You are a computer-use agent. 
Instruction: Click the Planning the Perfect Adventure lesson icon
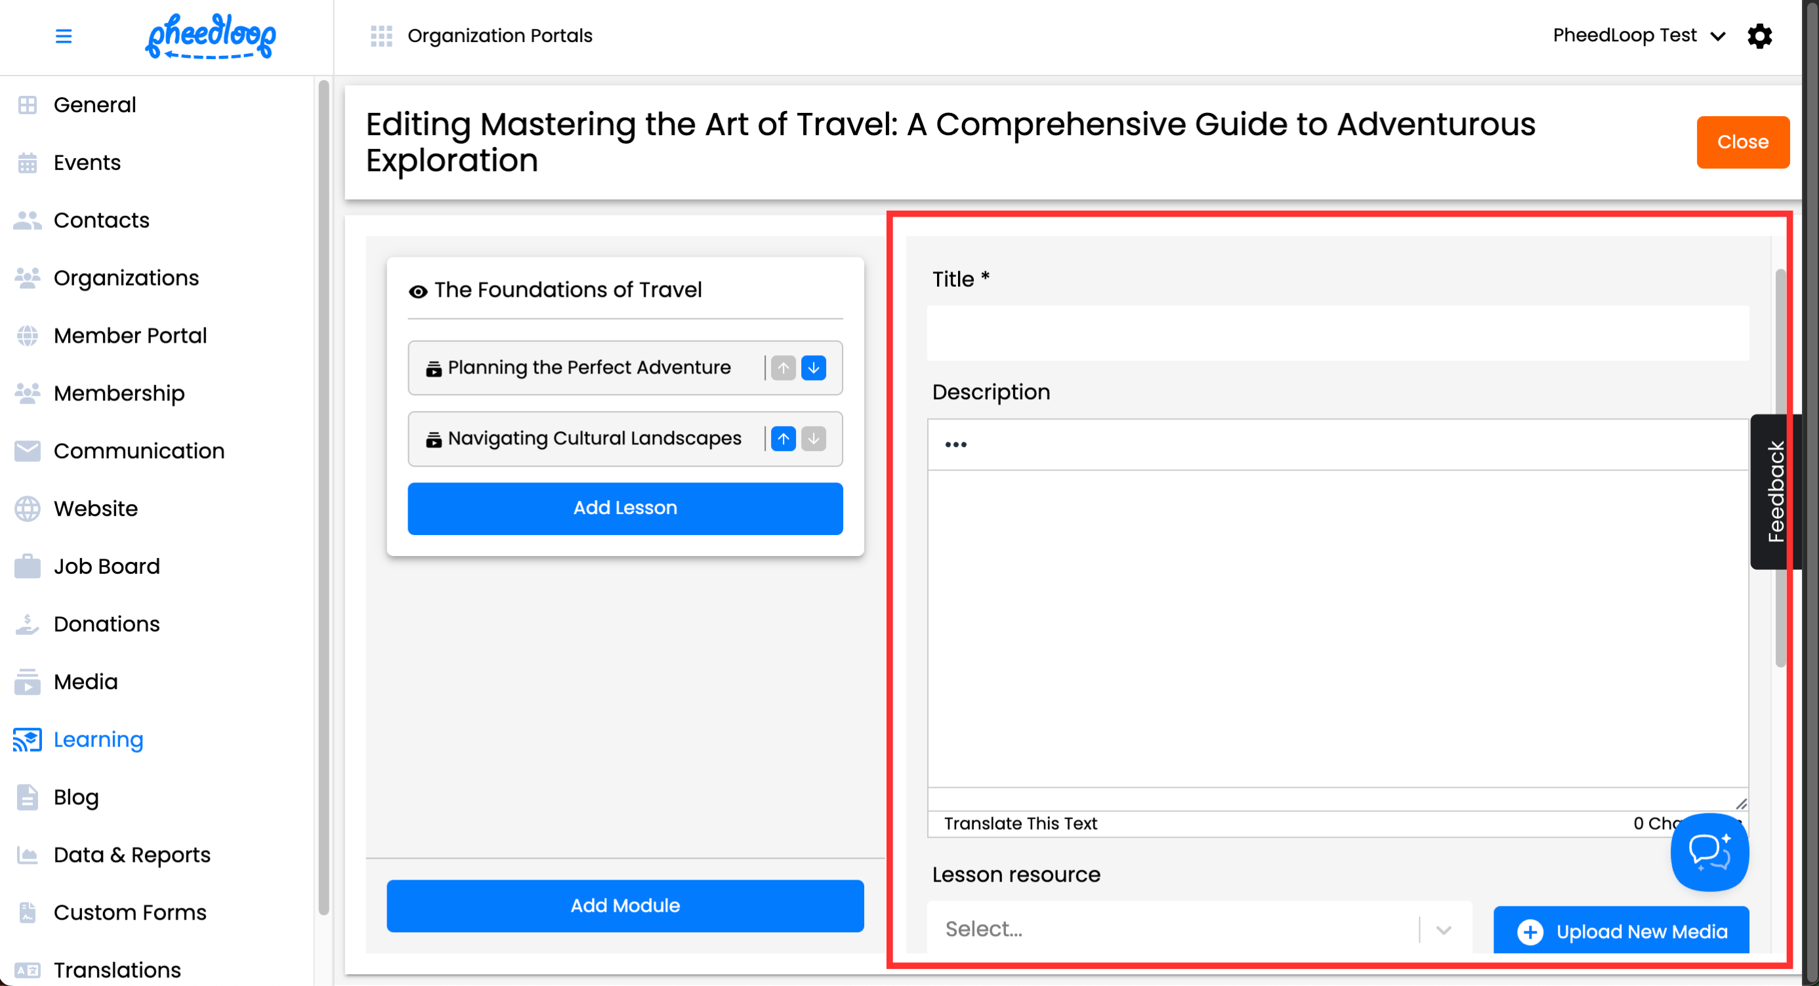tap(434, 369)
